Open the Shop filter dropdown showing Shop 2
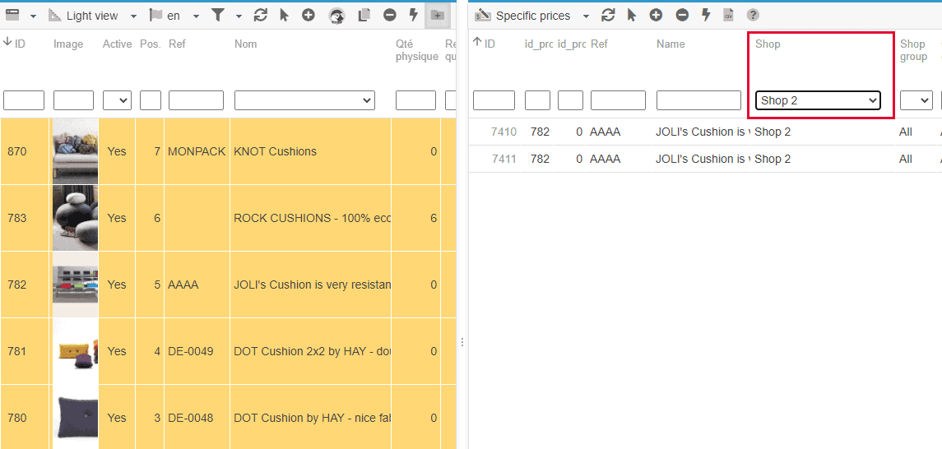This screenshot has width=942, height=449. pos(818,100)
